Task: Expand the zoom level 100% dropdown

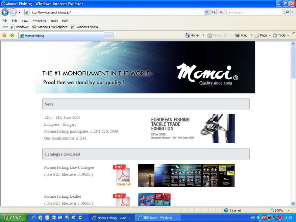Action: tap(288, 210)
